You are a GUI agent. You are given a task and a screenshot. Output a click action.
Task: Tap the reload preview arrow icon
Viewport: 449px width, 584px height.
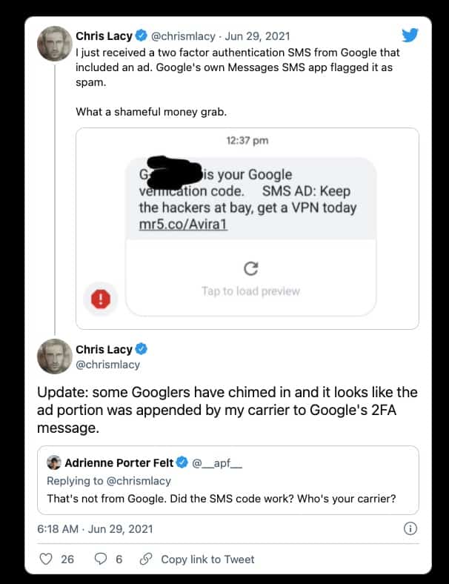251,268
